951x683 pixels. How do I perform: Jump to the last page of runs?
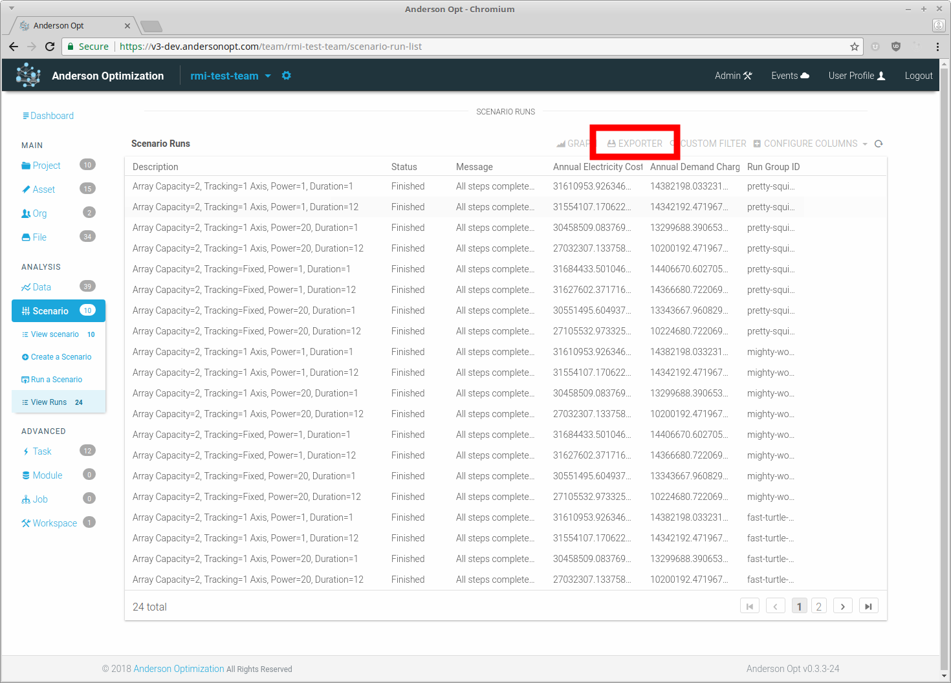(868, 607)
